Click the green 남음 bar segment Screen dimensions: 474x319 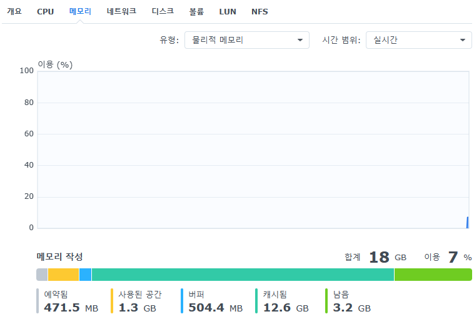pos(433,275)
